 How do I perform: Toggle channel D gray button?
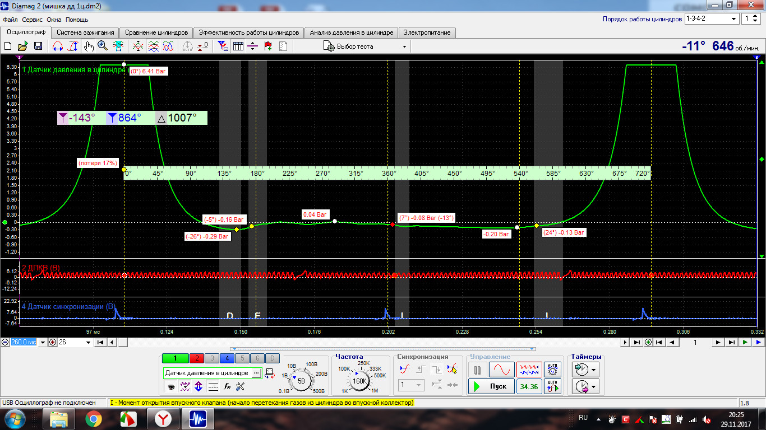click(x=271, y=358)
